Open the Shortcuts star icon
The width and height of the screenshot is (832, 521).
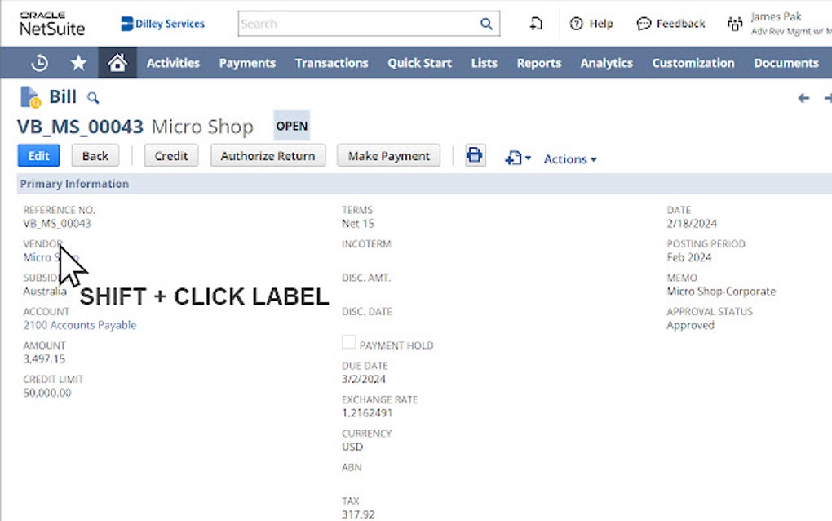pos(77,62)
